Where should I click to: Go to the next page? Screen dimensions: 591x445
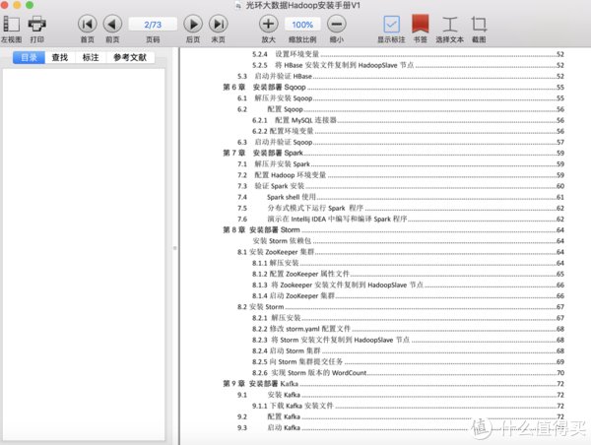(x=193, y=24)
